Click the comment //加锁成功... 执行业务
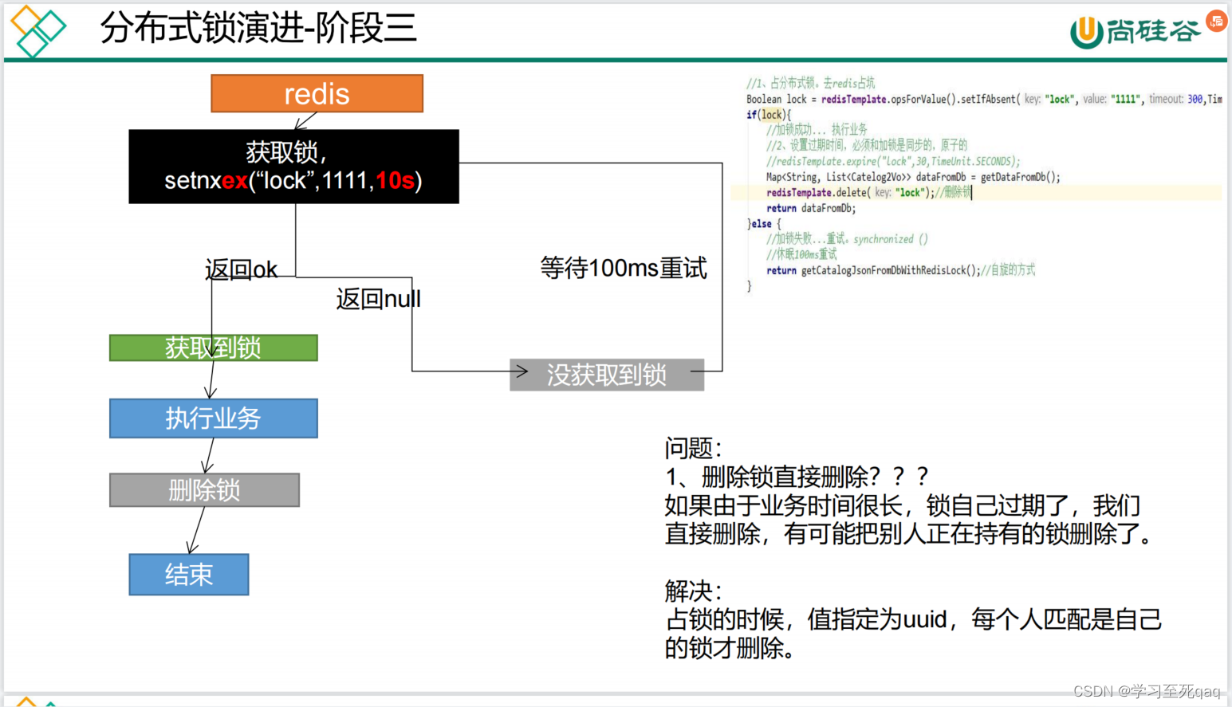Image resolution: width=1232 pixels, height=707 pixels. pyautogui.click(x=817, y=130)
